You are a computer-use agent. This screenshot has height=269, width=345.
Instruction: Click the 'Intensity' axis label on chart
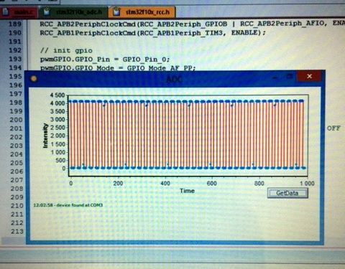45,136
